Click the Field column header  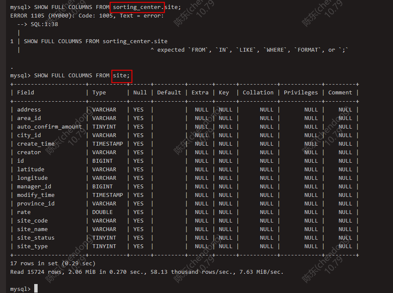(x=25, y=92)
